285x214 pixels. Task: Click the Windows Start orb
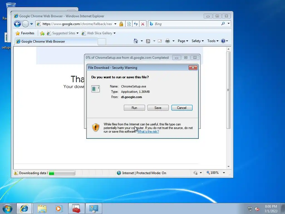8,208
